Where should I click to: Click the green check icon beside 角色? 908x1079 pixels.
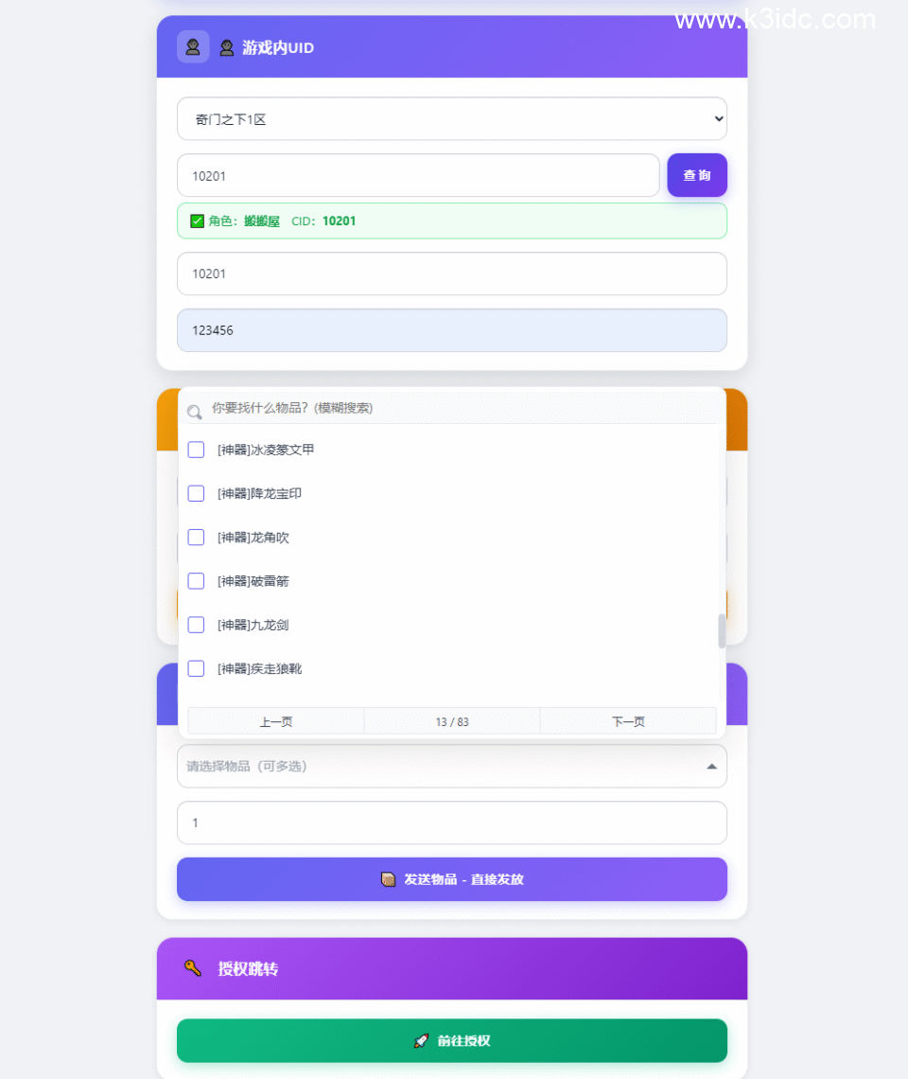click(x=198, y=221)
